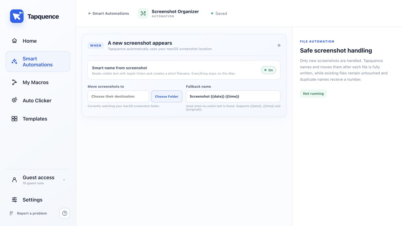
Task: Open the Home section
Action: (38, 41)
